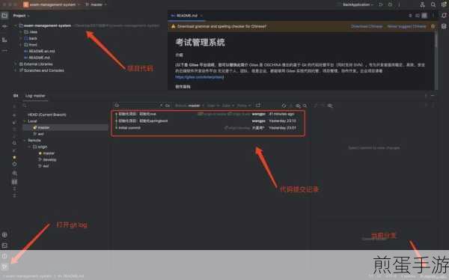Select the Log: master tab
Image resolution: width=449 pixels, height=280 pixels.
point(35,95)
